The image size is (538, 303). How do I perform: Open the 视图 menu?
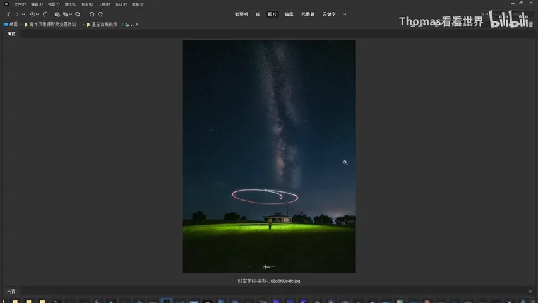coord(54,4)
